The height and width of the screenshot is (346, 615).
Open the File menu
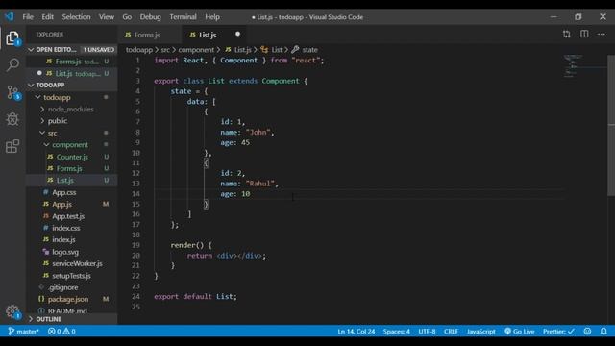(x=28, y=17)
